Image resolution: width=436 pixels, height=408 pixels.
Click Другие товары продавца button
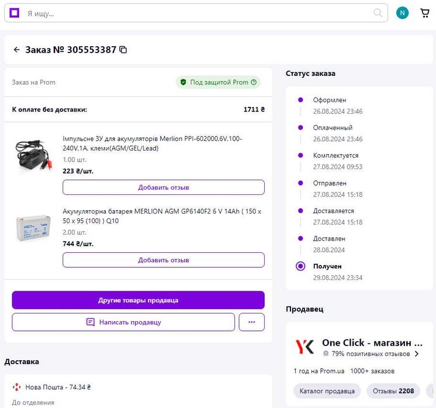138,300
